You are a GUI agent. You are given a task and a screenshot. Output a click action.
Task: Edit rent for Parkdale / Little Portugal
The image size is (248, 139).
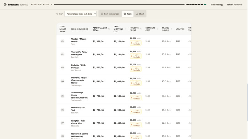click(139, 64)
